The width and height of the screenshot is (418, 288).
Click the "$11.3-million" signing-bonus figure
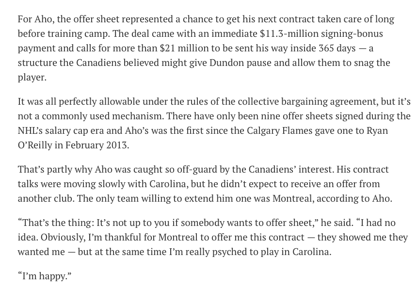pyautogui.click(x=289, y=34)
